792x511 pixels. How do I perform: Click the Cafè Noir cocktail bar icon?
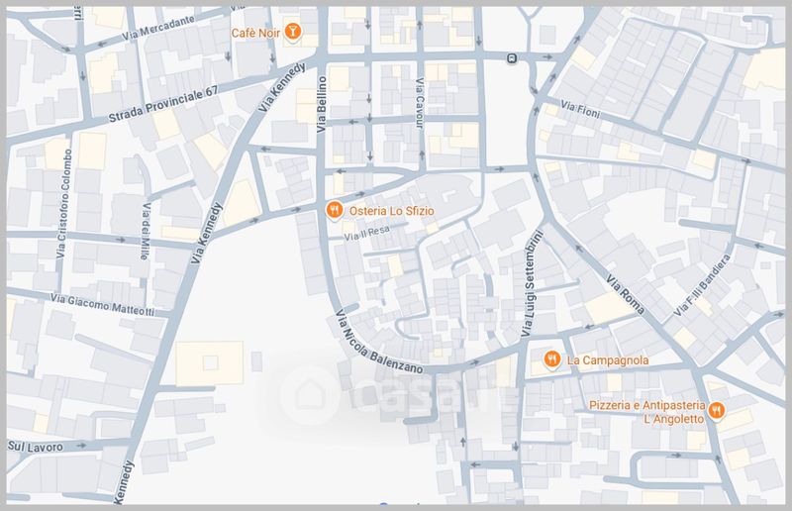(294, 33)
